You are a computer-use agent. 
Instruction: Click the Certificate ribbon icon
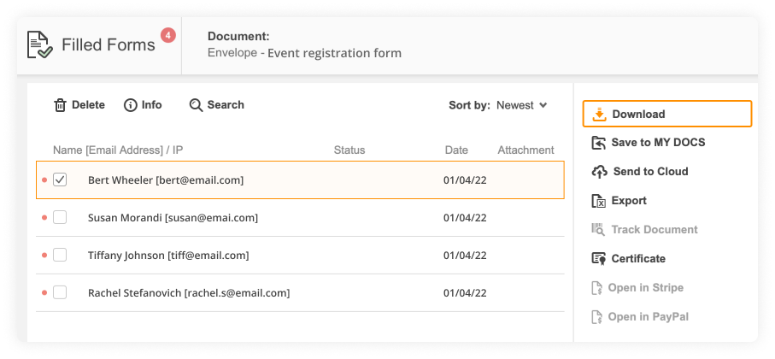point(598,259)
